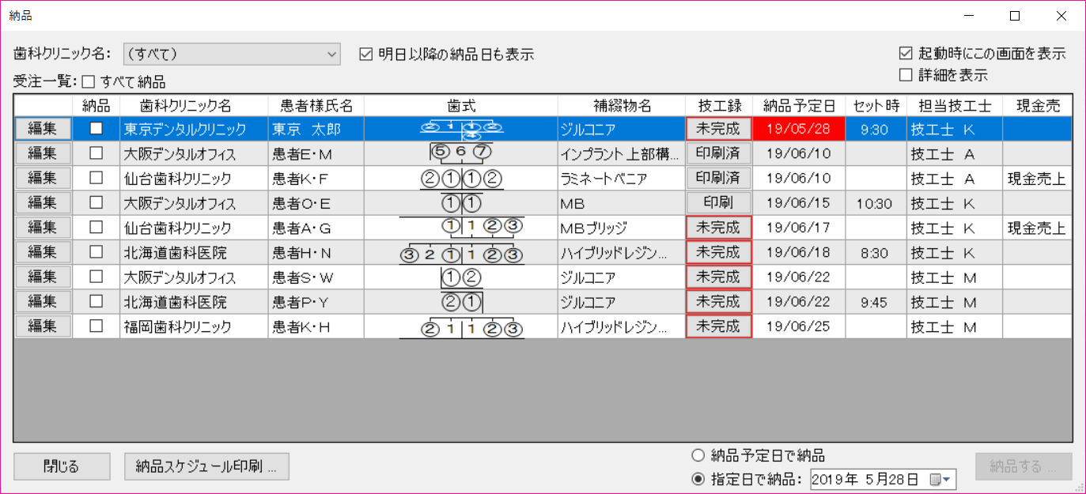Click the tooth chart for 患者H・N

tap(461, 252)
